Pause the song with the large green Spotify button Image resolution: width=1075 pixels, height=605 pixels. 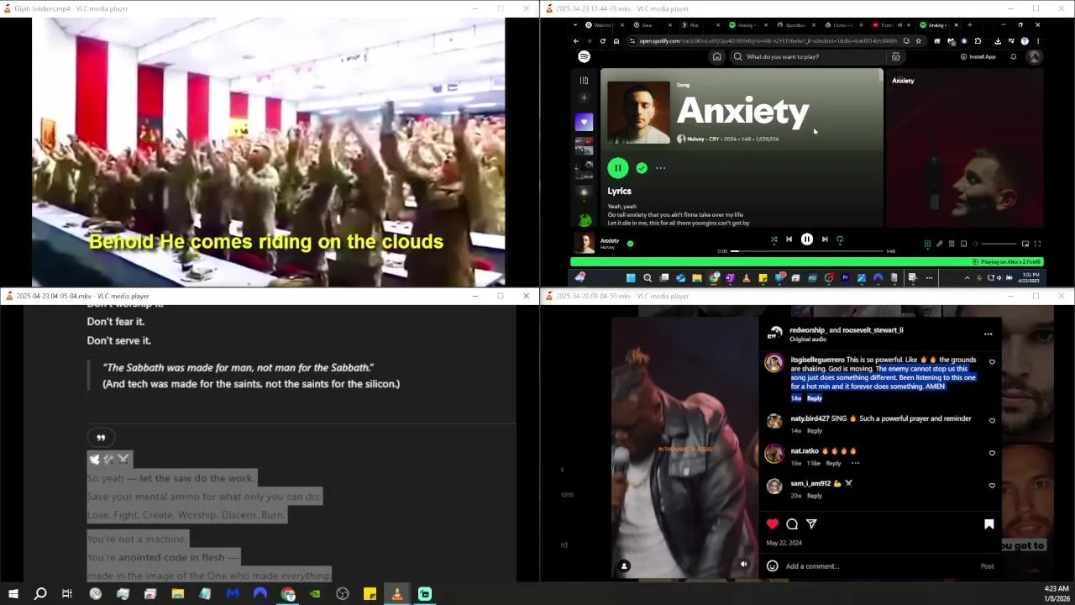pyautogui.click(x=617, y=168)
